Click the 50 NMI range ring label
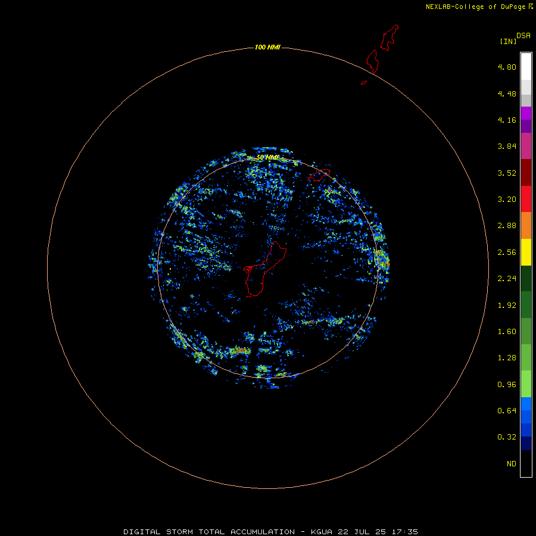Image resolution: width=536 pixels, height=536 pixels. coord(267,157)
